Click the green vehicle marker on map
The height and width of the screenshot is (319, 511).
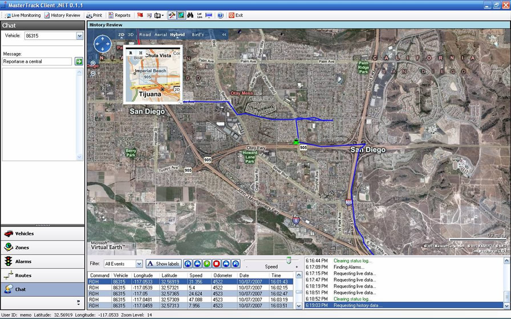coord(296,142)
